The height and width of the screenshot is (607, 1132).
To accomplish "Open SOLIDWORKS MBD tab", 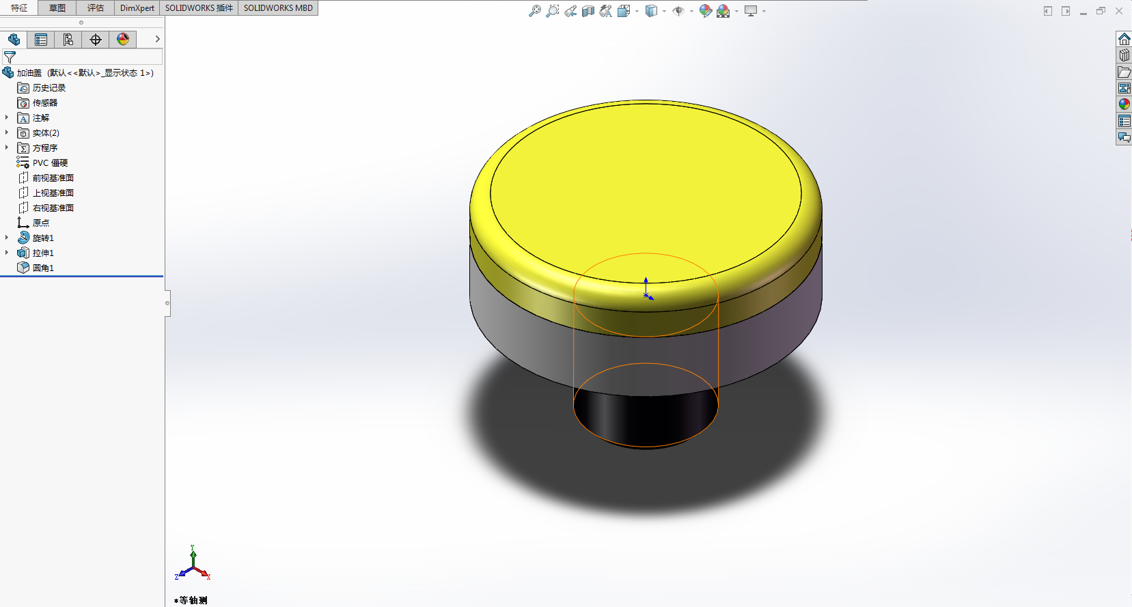I will click(278, 8).
